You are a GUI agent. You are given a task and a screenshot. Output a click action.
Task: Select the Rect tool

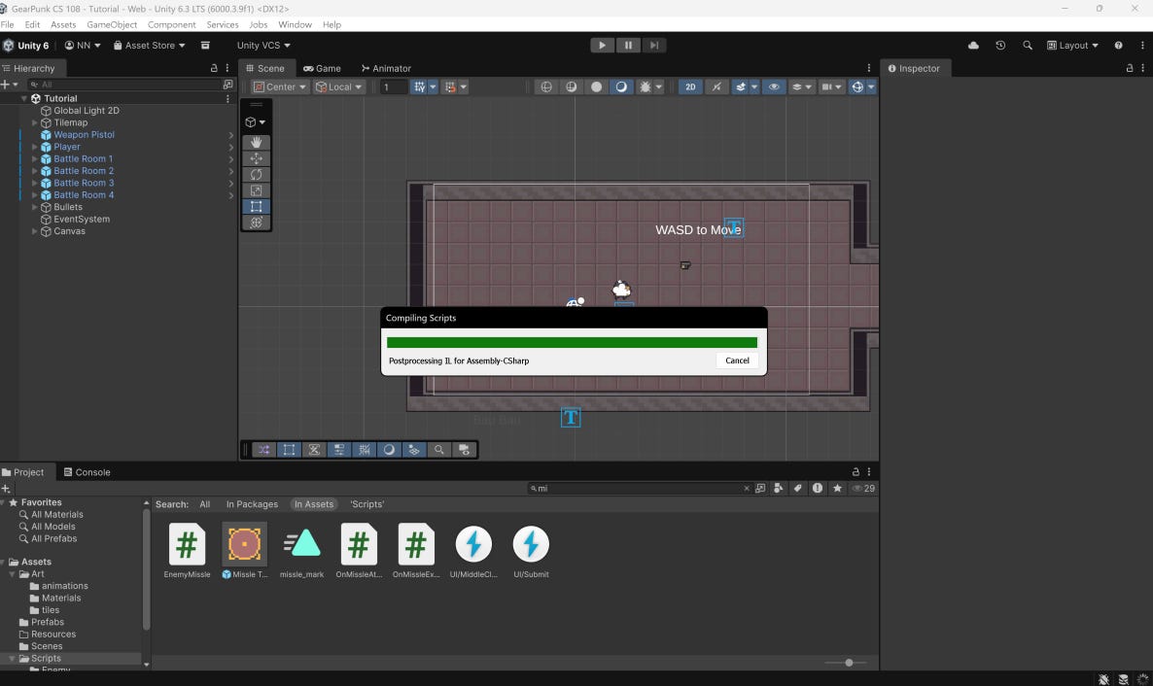tap(256, 207)
